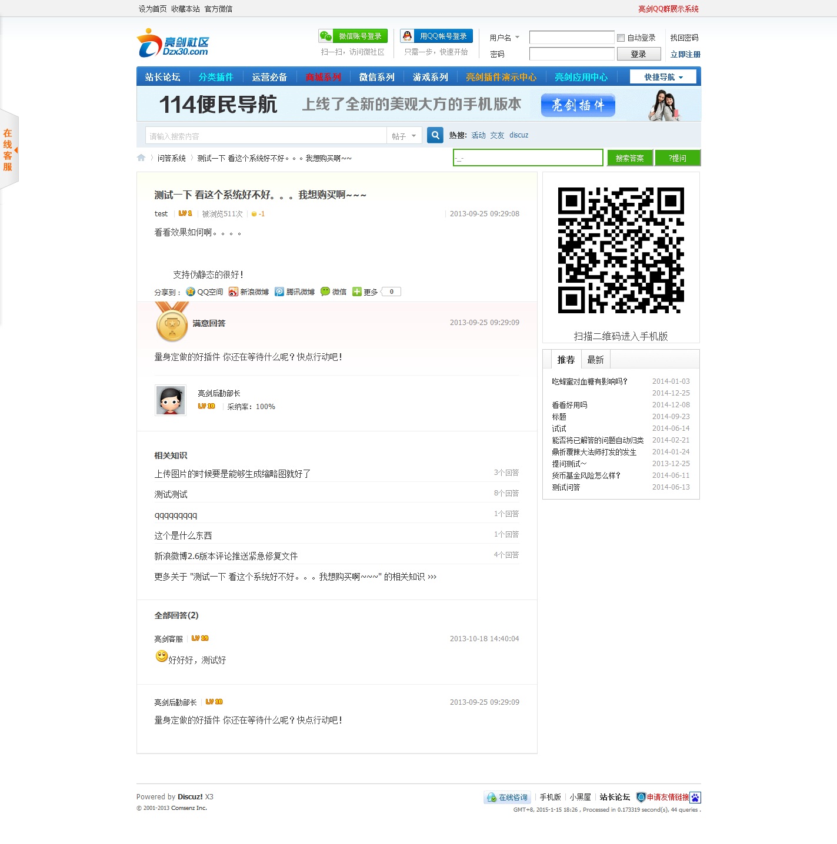Image resolution: width=837 pixels, height=844 pixels.
Task: Click hot search term 活动
Action: pyautogui.click(x=478, y=135)
